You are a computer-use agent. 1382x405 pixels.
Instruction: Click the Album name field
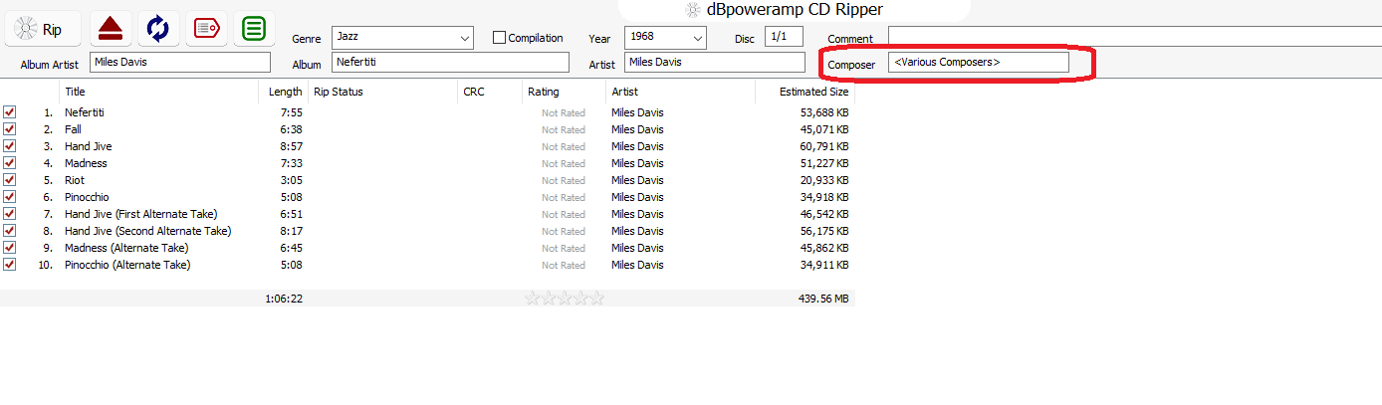[x=450, y=63]
